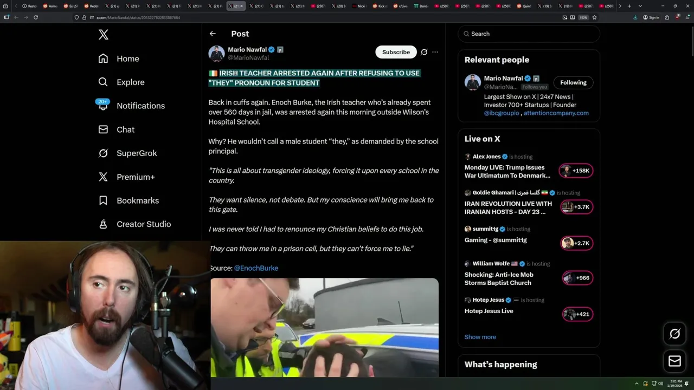This screenshot has width=694, height=390.
Task: Open 'Monday LIVE: Trump Issues War Ultimatum' broadcast
Action: 507,171
